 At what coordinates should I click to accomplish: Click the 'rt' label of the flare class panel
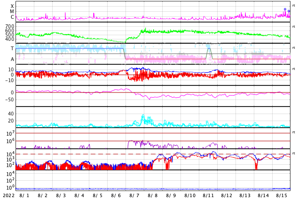[294, 6]
